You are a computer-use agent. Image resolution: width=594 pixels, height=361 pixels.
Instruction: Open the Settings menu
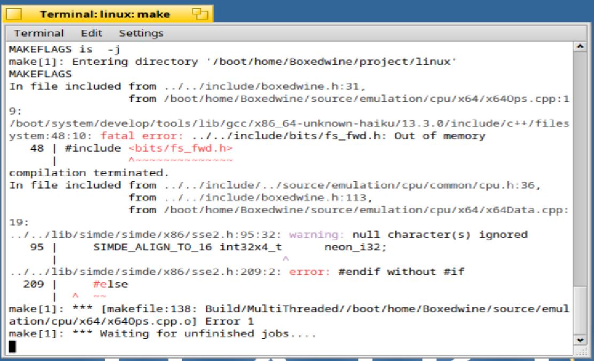(x=141, y=33)
